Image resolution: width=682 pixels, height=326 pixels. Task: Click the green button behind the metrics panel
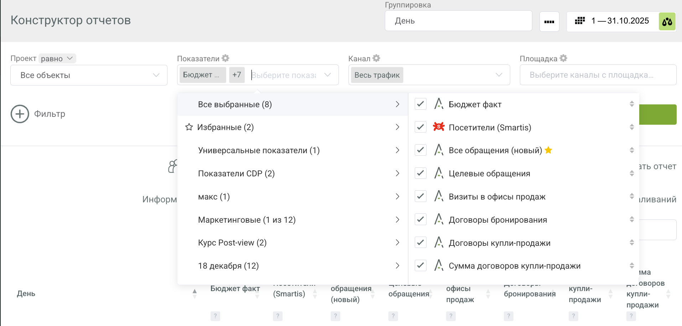click(x=658, y=114)
